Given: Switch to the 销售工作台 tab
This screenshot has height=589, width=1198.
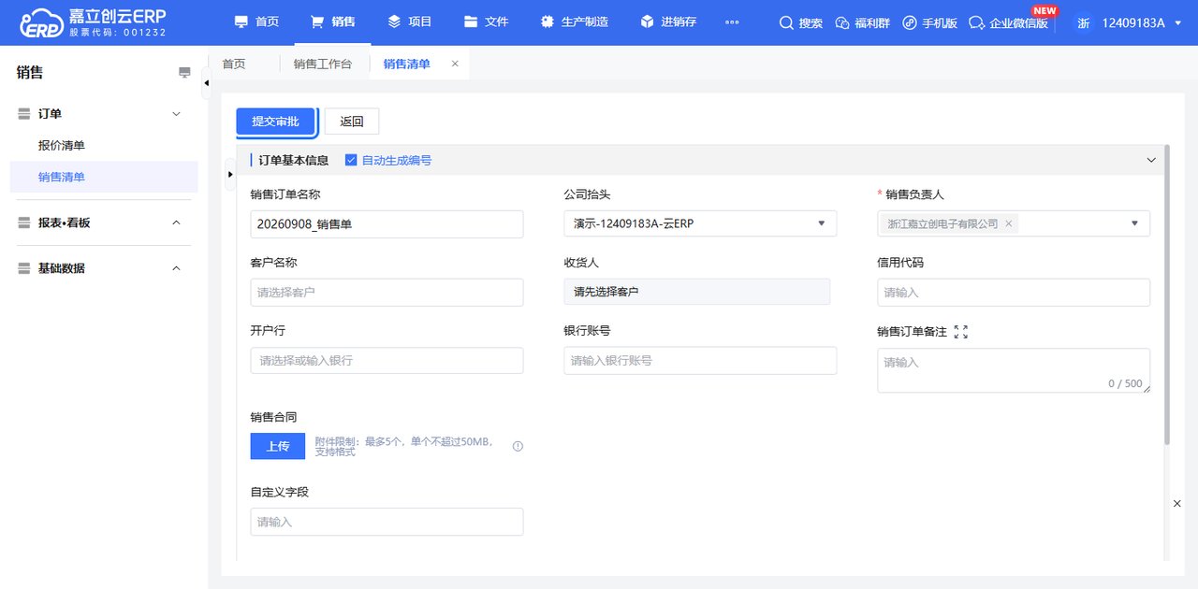Looking at the screenshot, I should (322, 64).
